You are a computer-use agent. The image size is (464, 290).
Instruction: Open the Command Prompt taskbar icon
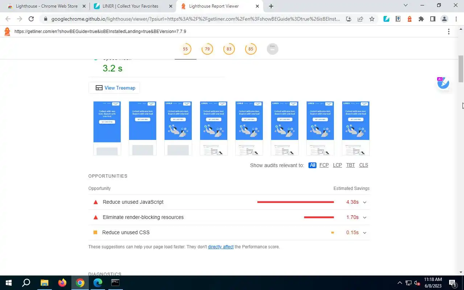pyautogui.click(x=115, y=283)
